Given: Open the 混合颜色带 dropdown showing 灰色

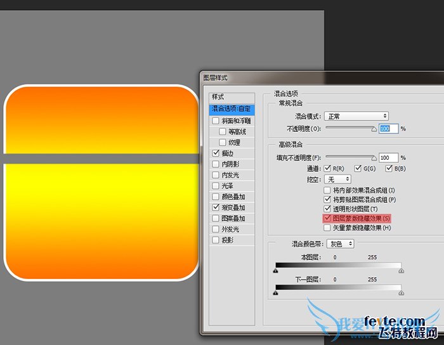Looking at the screenshot, I should click(x=341, y=244).
